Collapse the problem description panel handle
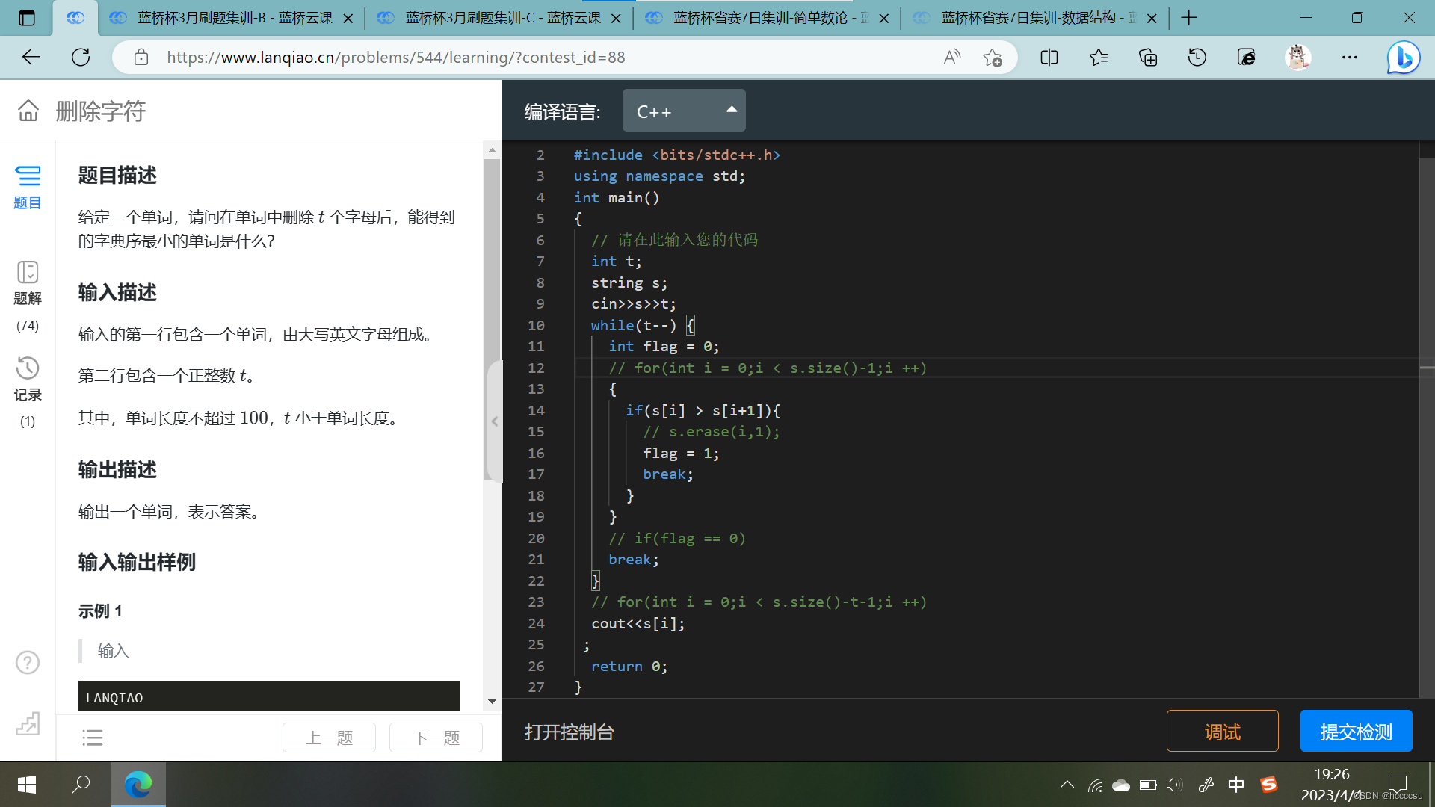This screenshot has height=807, width=1435. click(x=494, y=421)
